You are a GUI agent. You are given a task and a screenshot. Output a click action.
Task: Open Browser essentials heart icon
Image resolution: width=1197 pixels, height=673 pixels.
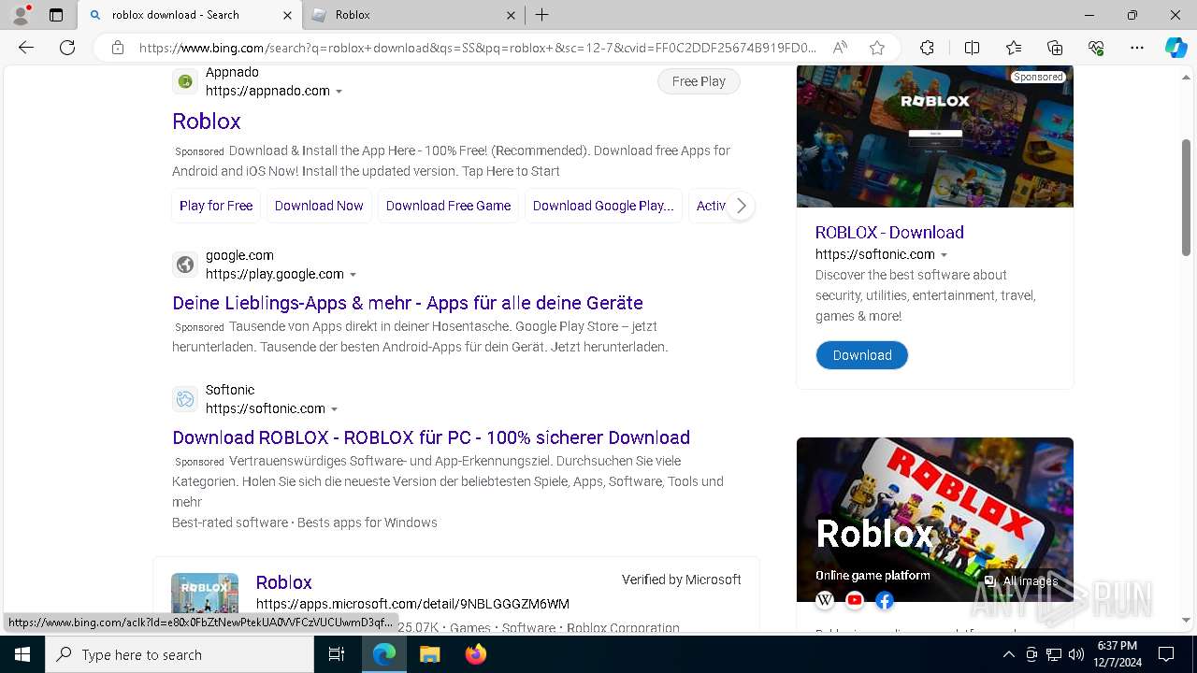click(x=1096, y=48)
